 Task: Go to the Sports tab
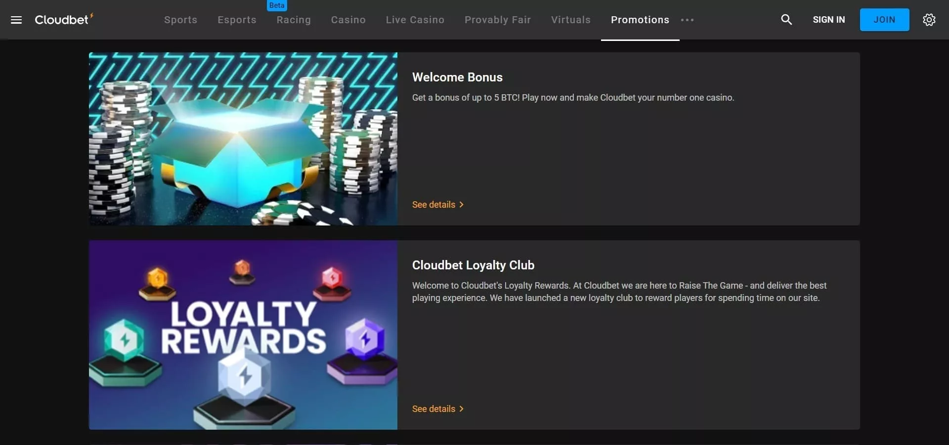(181, 20)
